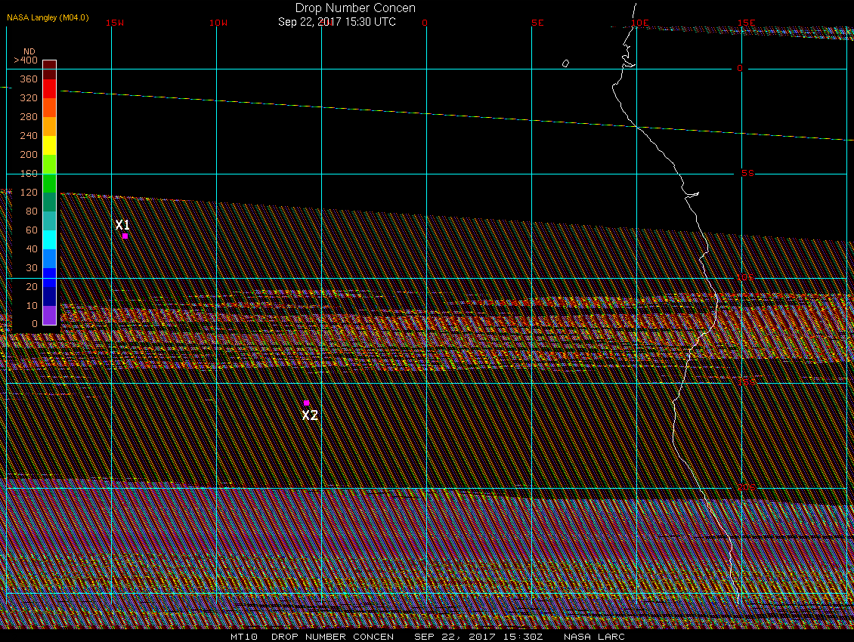Click the MT10 text in the bottom bar
This screenshot has width=854, height=642.
tap(244, 637)
